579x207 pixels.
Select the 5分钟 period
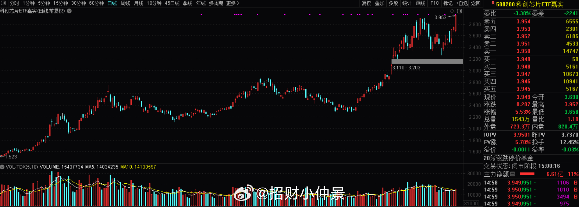coord(44,3)
